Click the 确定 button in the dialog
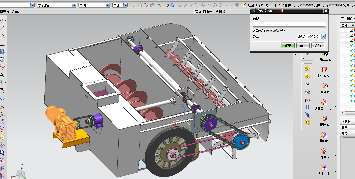 pyautogui.click(x=288, y=46)
